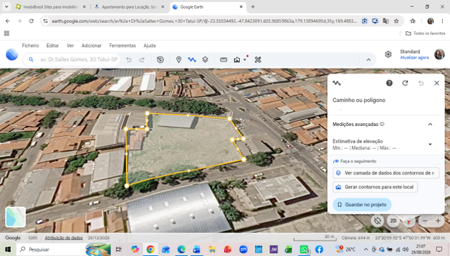Collapse Medições avançadas section
Image resolution: width=450 pixels, height=256 pixels.
coord(430,125)
